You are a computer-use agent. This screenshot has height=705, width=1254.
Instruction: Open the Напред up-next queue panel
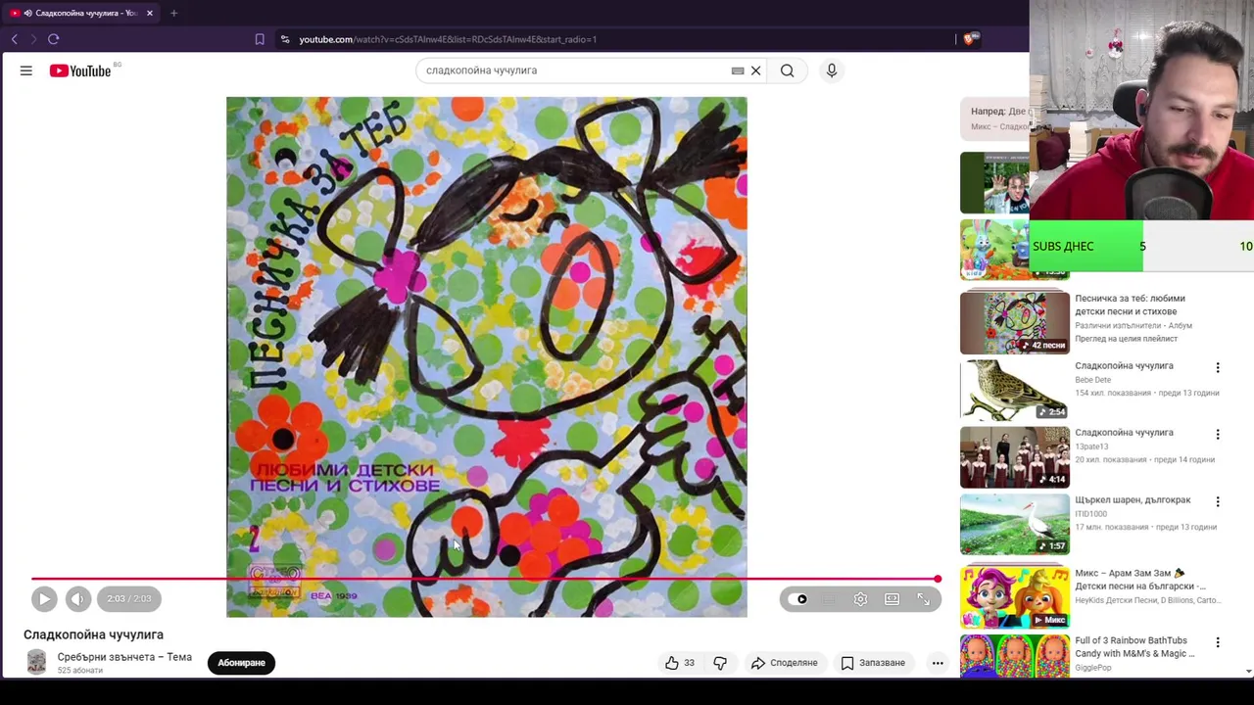click(x=993, y=118)
